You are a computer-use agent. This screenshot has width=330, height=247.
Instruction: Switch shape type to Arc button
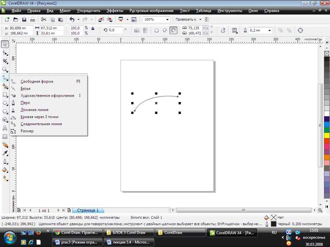point(174,30)
